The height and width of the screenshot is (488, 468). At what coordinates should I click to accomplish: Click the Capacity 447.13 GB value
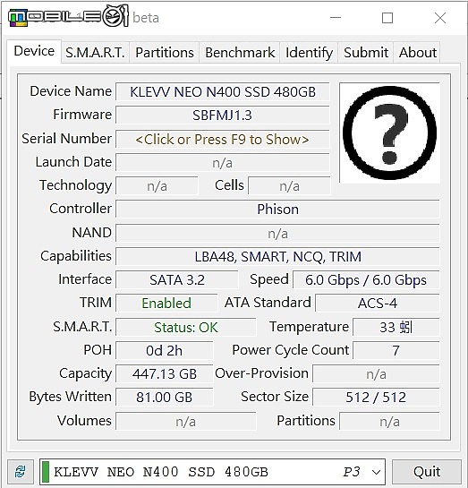(164, 373)
